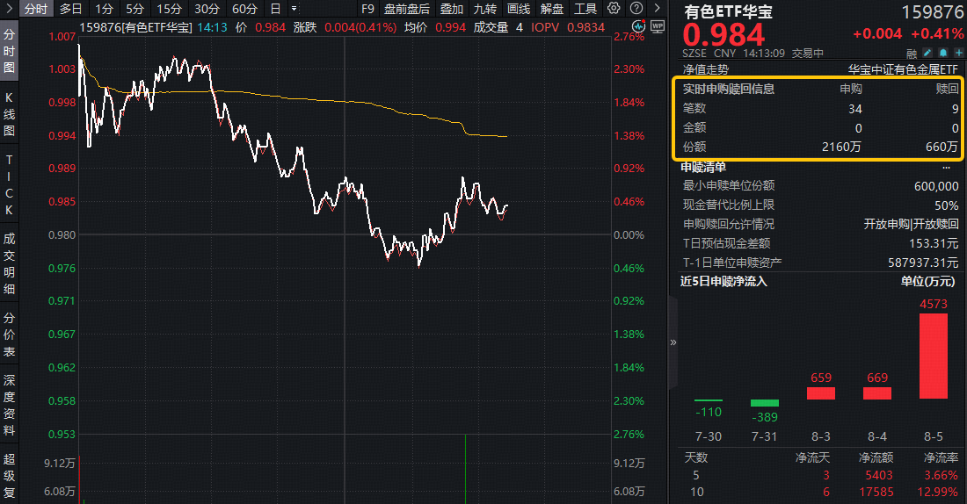Screen dimensions: 967x504
Task: Open the period dropdown arrow after 日
Action: pos(294,9)
